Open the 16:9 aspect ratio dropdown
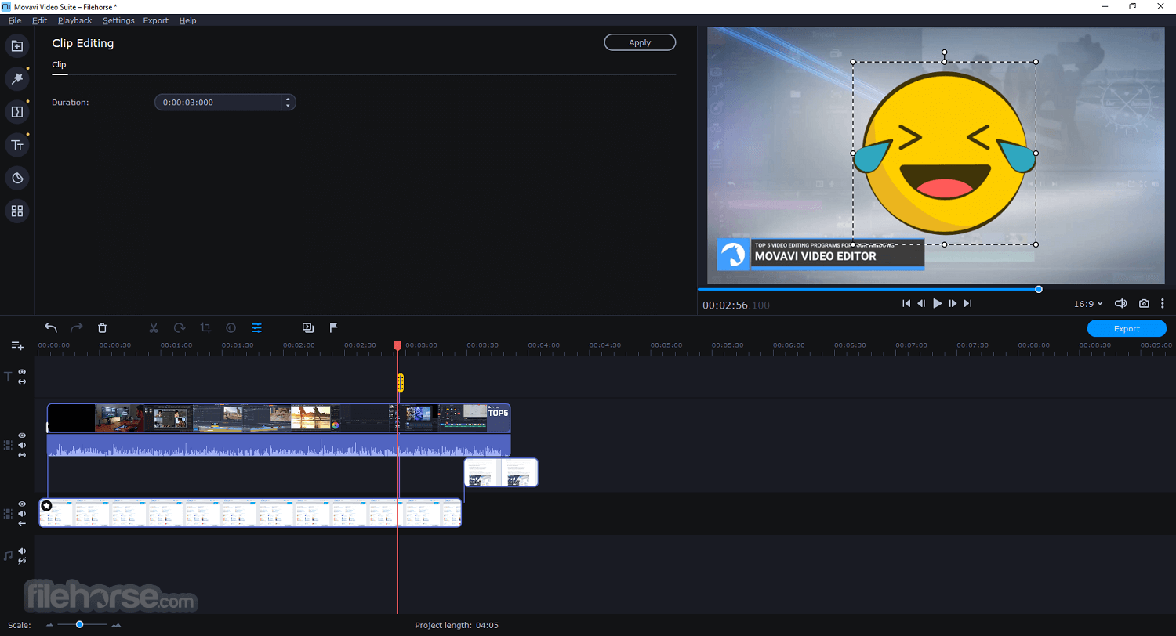 click(1088, 303)
